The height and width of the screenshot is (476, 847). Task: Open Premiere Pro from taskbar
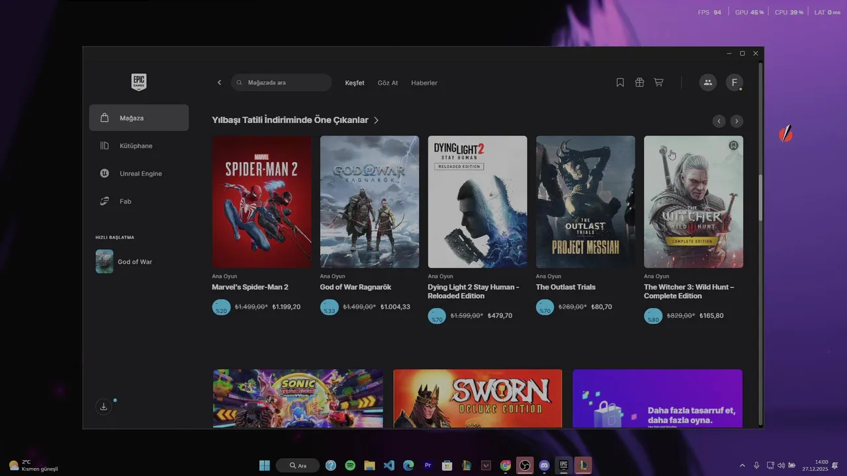click(428, 465)
